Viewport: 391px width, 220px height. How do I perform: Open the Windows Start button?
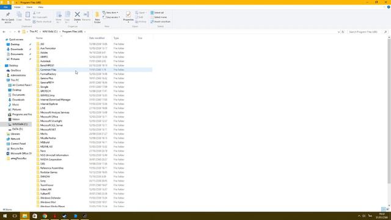5,216
